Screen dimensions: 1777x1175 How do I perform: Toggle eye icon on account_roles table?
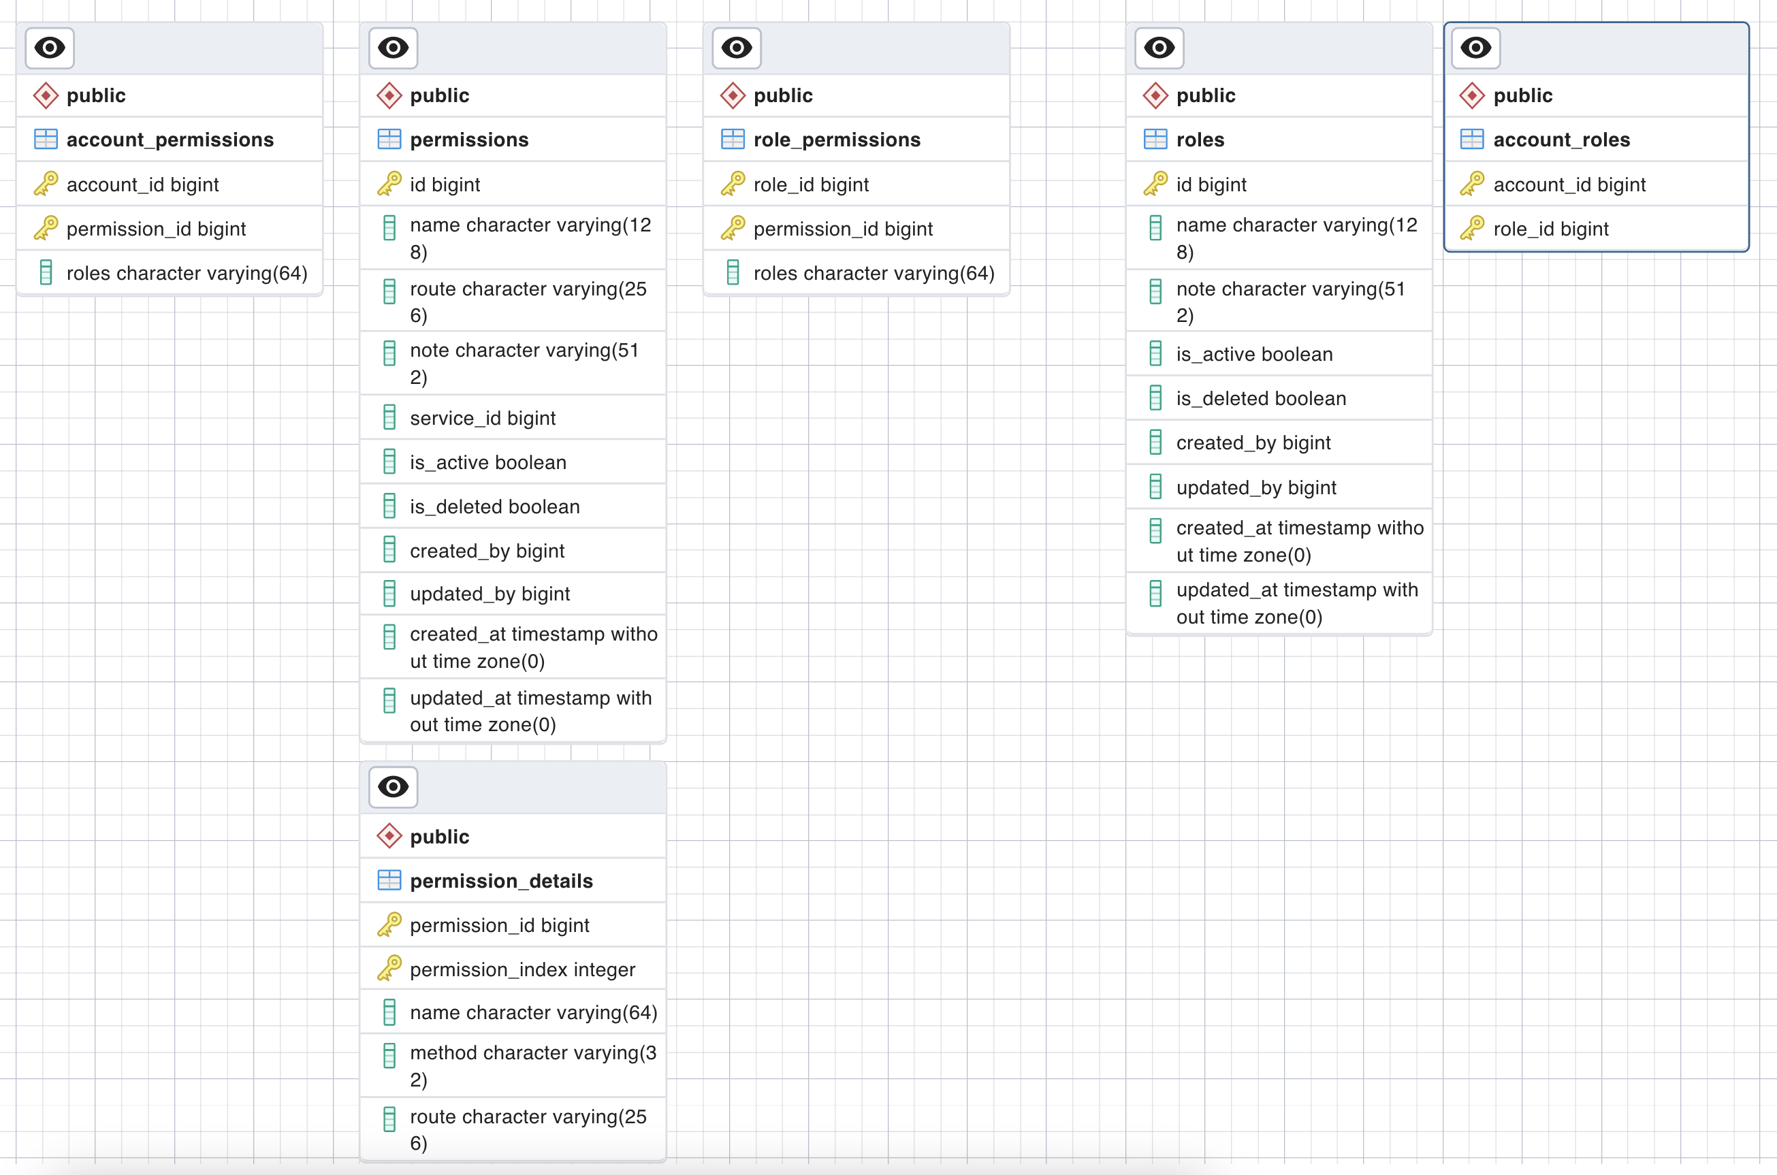click(x=1475, y=48)
